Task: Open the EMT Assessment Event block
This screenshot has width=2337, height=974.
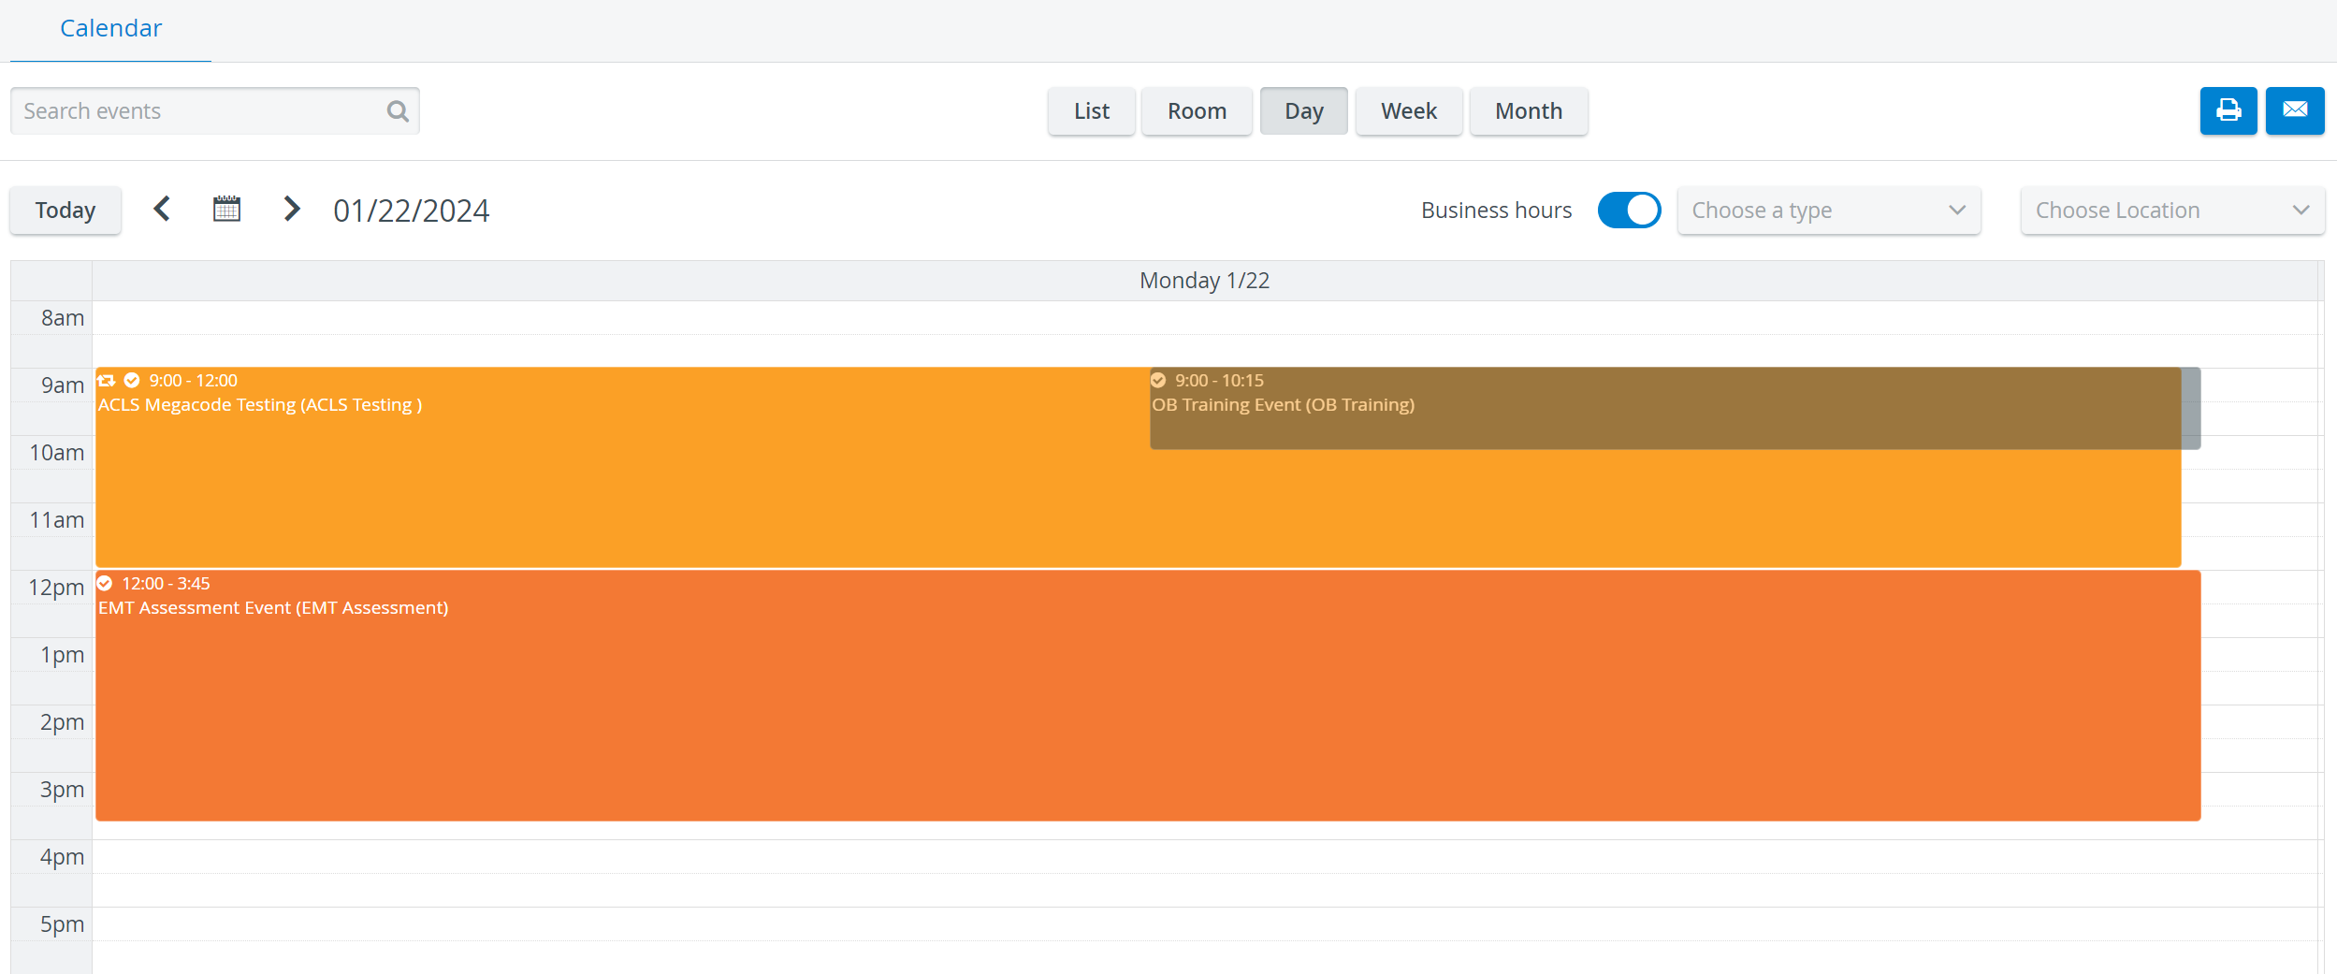Action: coord(1148,695)
